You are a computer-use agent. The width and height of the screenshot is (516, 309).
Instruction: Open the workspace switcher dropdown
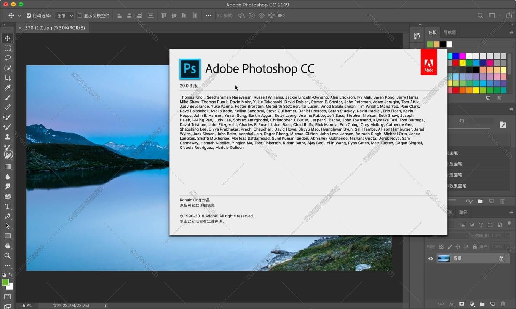tap(492, 16)
